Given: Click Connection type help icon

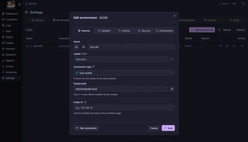Looking at the screenshot, I should (x=93, y=67).
